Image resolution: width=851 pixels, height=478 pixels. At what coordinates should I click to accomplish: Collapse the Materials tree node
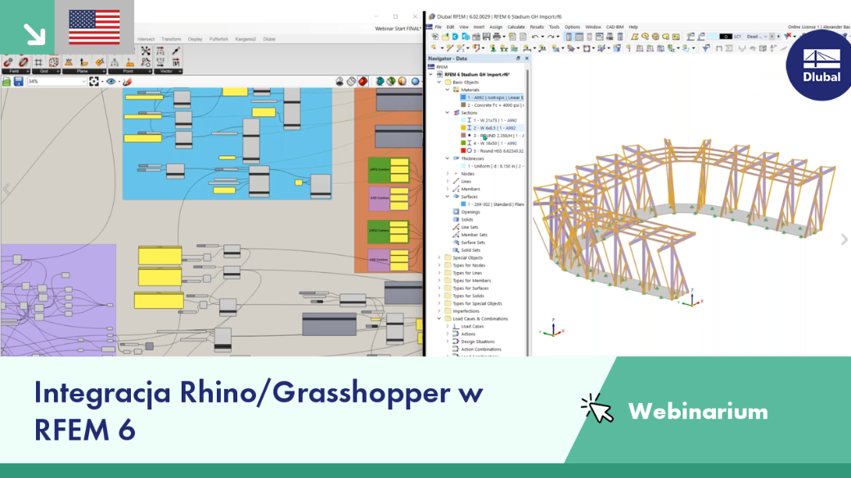pyautogui.click(x=448, y=90)
